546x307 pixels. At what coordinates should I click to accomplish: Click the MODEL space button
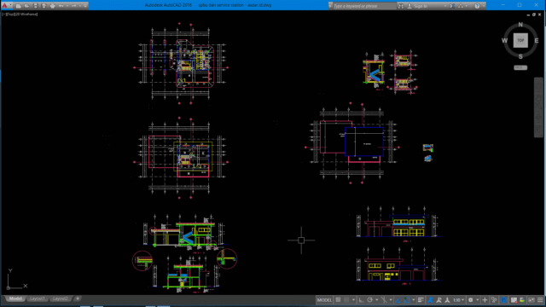[x=324, y=300]
